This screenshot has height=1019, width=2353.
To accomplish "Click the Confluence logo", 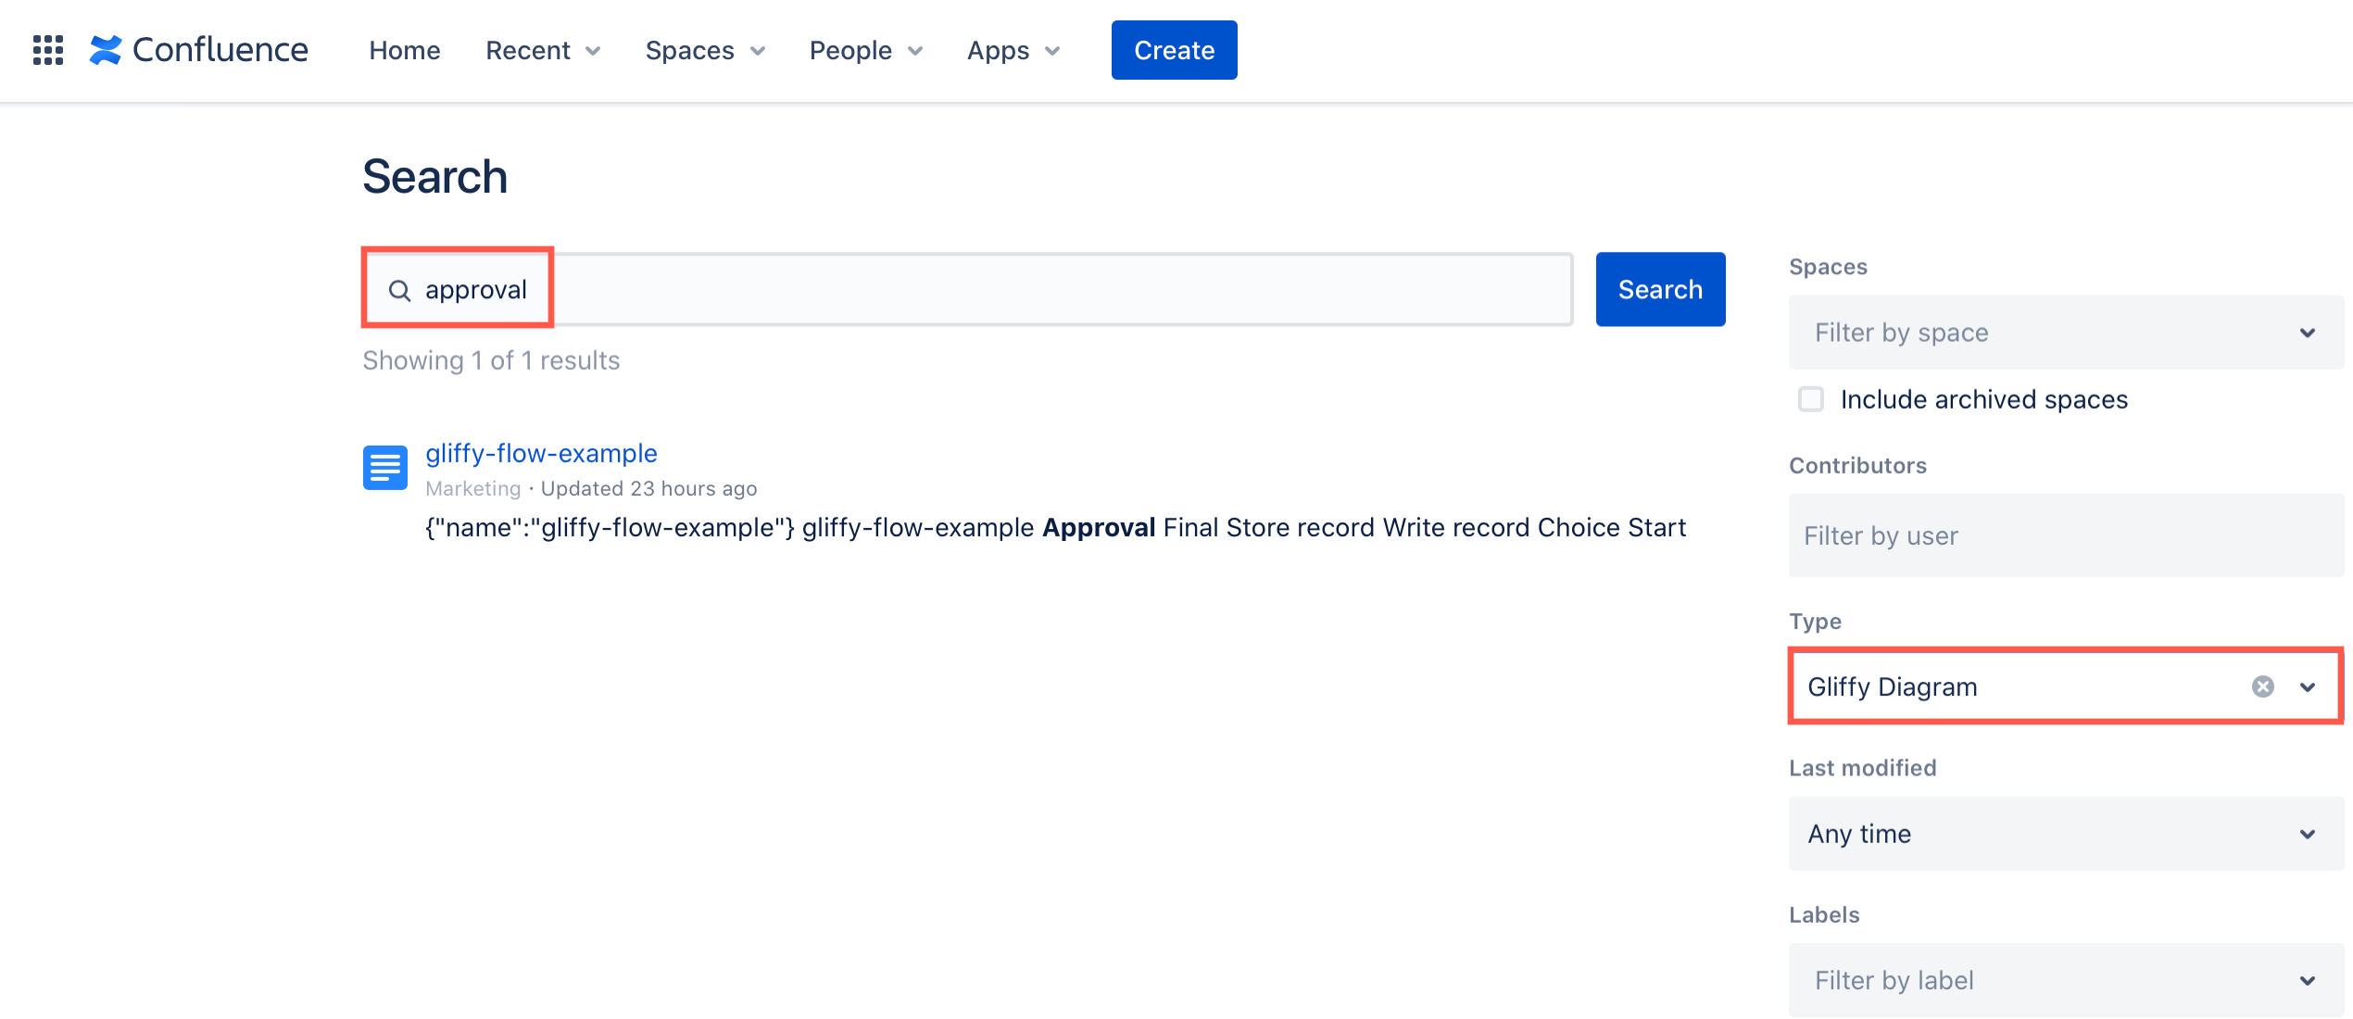I will coord(198,49).
